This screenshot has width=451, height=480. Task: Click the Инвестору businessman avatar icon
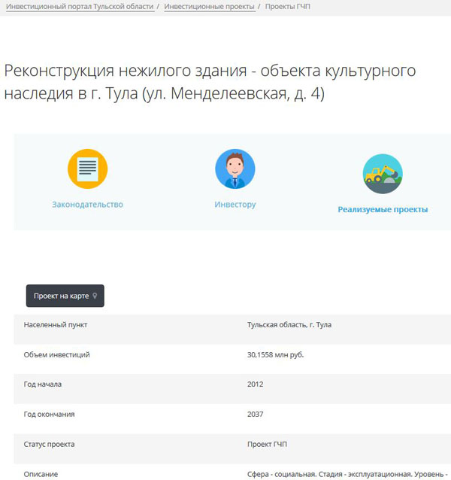point(235,169)
